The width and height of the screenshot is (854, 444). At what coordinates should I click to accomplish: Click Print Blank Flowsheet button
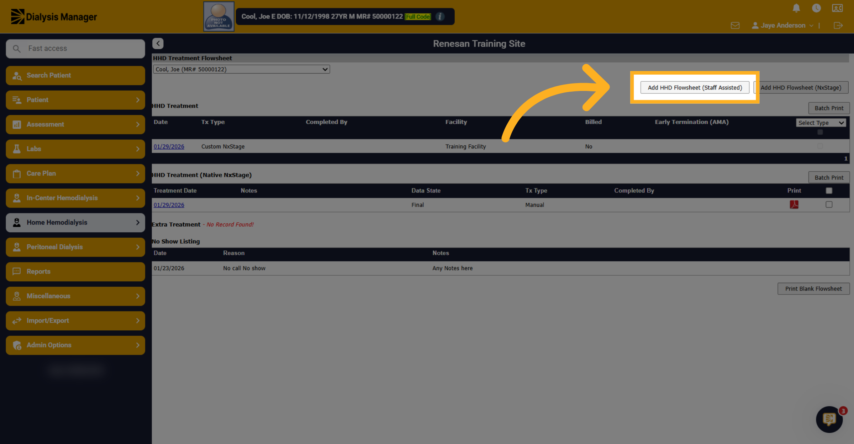point(813,289)
